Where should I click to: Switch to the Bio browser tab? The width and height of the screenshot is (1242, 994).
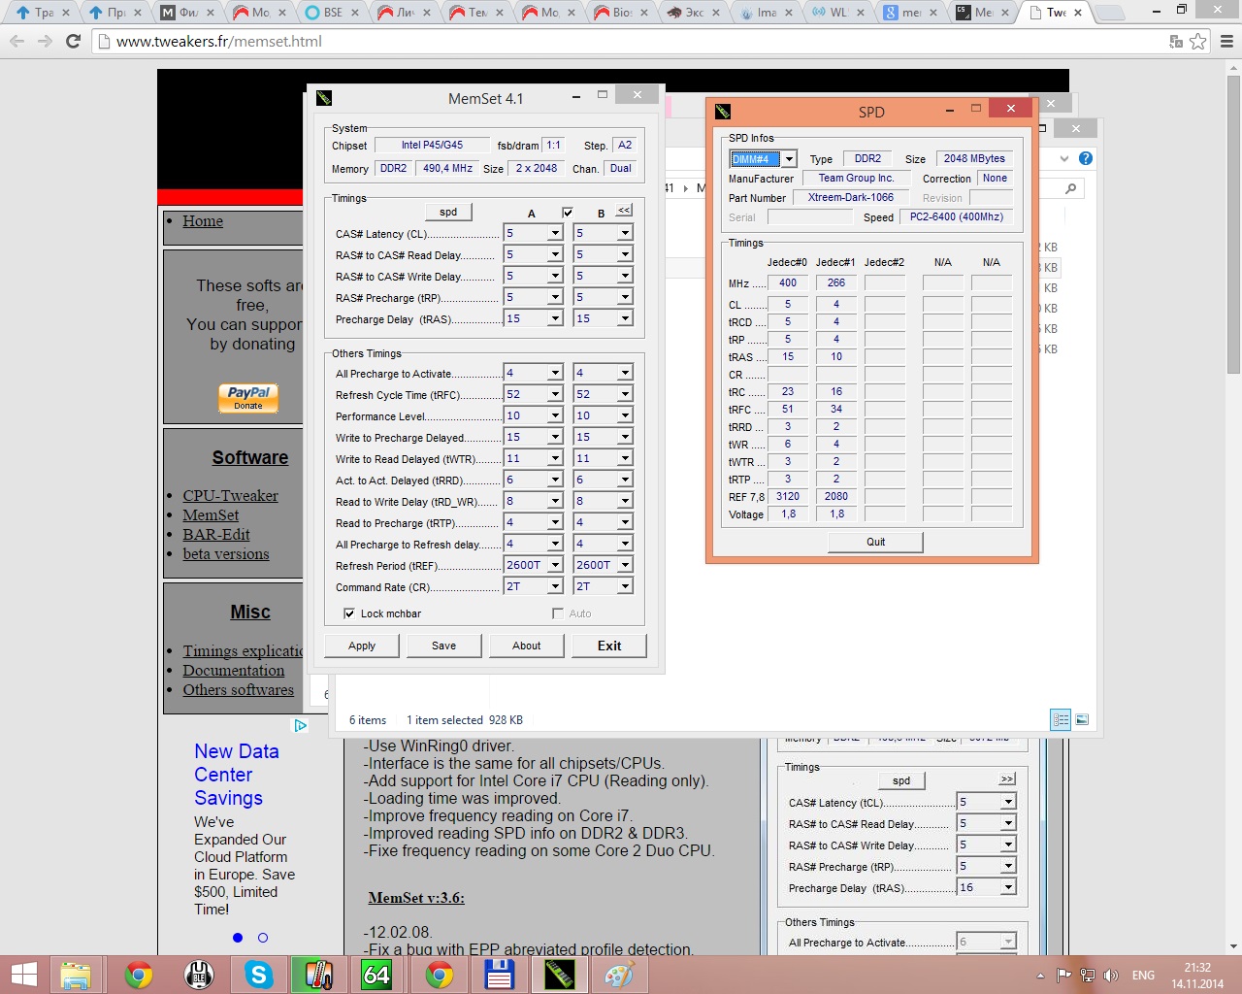(620, 13)
